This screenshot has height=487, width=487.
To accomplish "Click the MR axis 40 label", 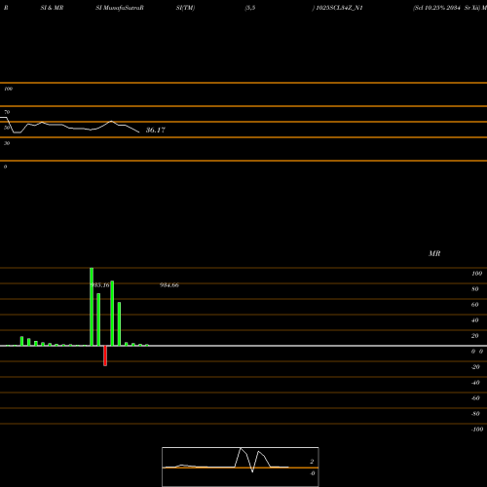I will (474, 320).
